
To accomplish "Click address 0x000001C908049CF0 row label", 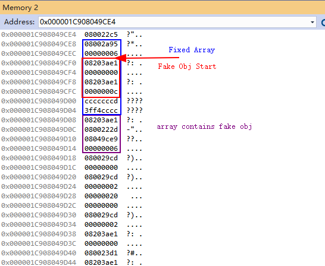I will pyautogui.click(x=39, y=63).
